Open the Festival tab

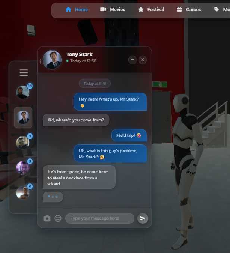(151, 10)
